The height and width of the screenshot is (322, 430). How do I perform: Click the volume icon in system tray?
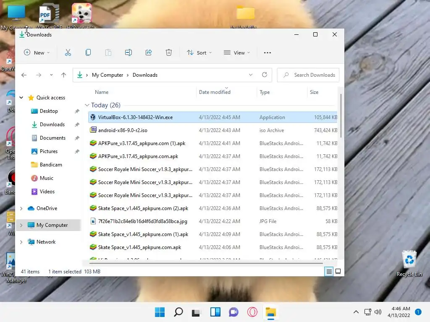(378, 312)
